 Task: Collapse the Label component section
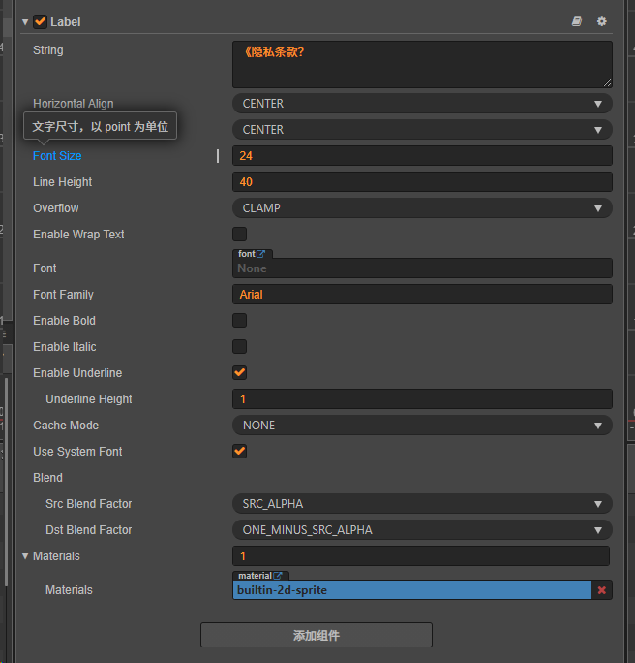[25, 22]
